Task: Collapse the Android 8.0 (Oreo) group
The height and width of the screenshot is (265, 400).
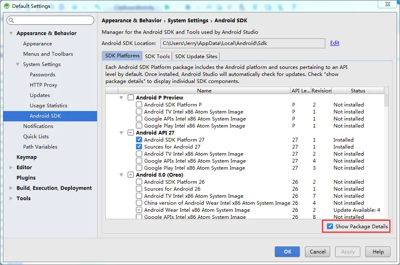Action: (x=121, y=175)
